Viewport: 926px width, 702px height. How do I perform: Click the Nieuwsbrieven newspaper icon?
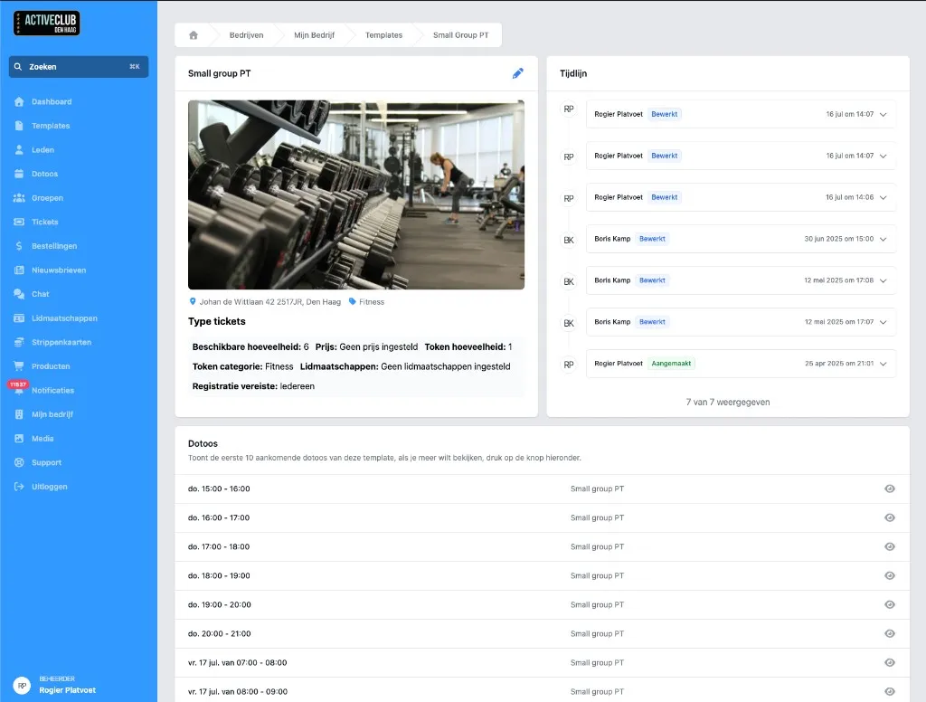tap(19, 270)
